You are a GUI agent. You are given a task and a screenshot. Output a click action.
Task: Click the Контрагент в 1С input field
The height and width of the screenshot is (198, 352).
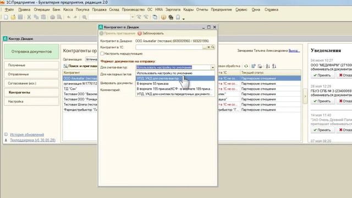click(169, 47)
